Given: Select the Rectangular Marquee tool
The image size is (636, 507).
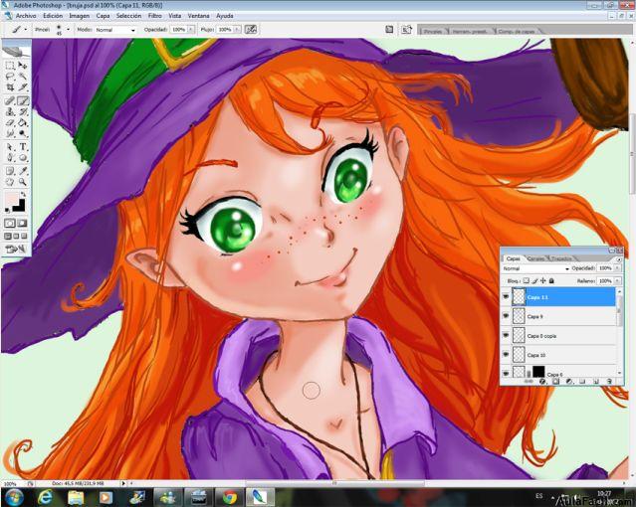Looking at the screenshot, I should point(10,66).
